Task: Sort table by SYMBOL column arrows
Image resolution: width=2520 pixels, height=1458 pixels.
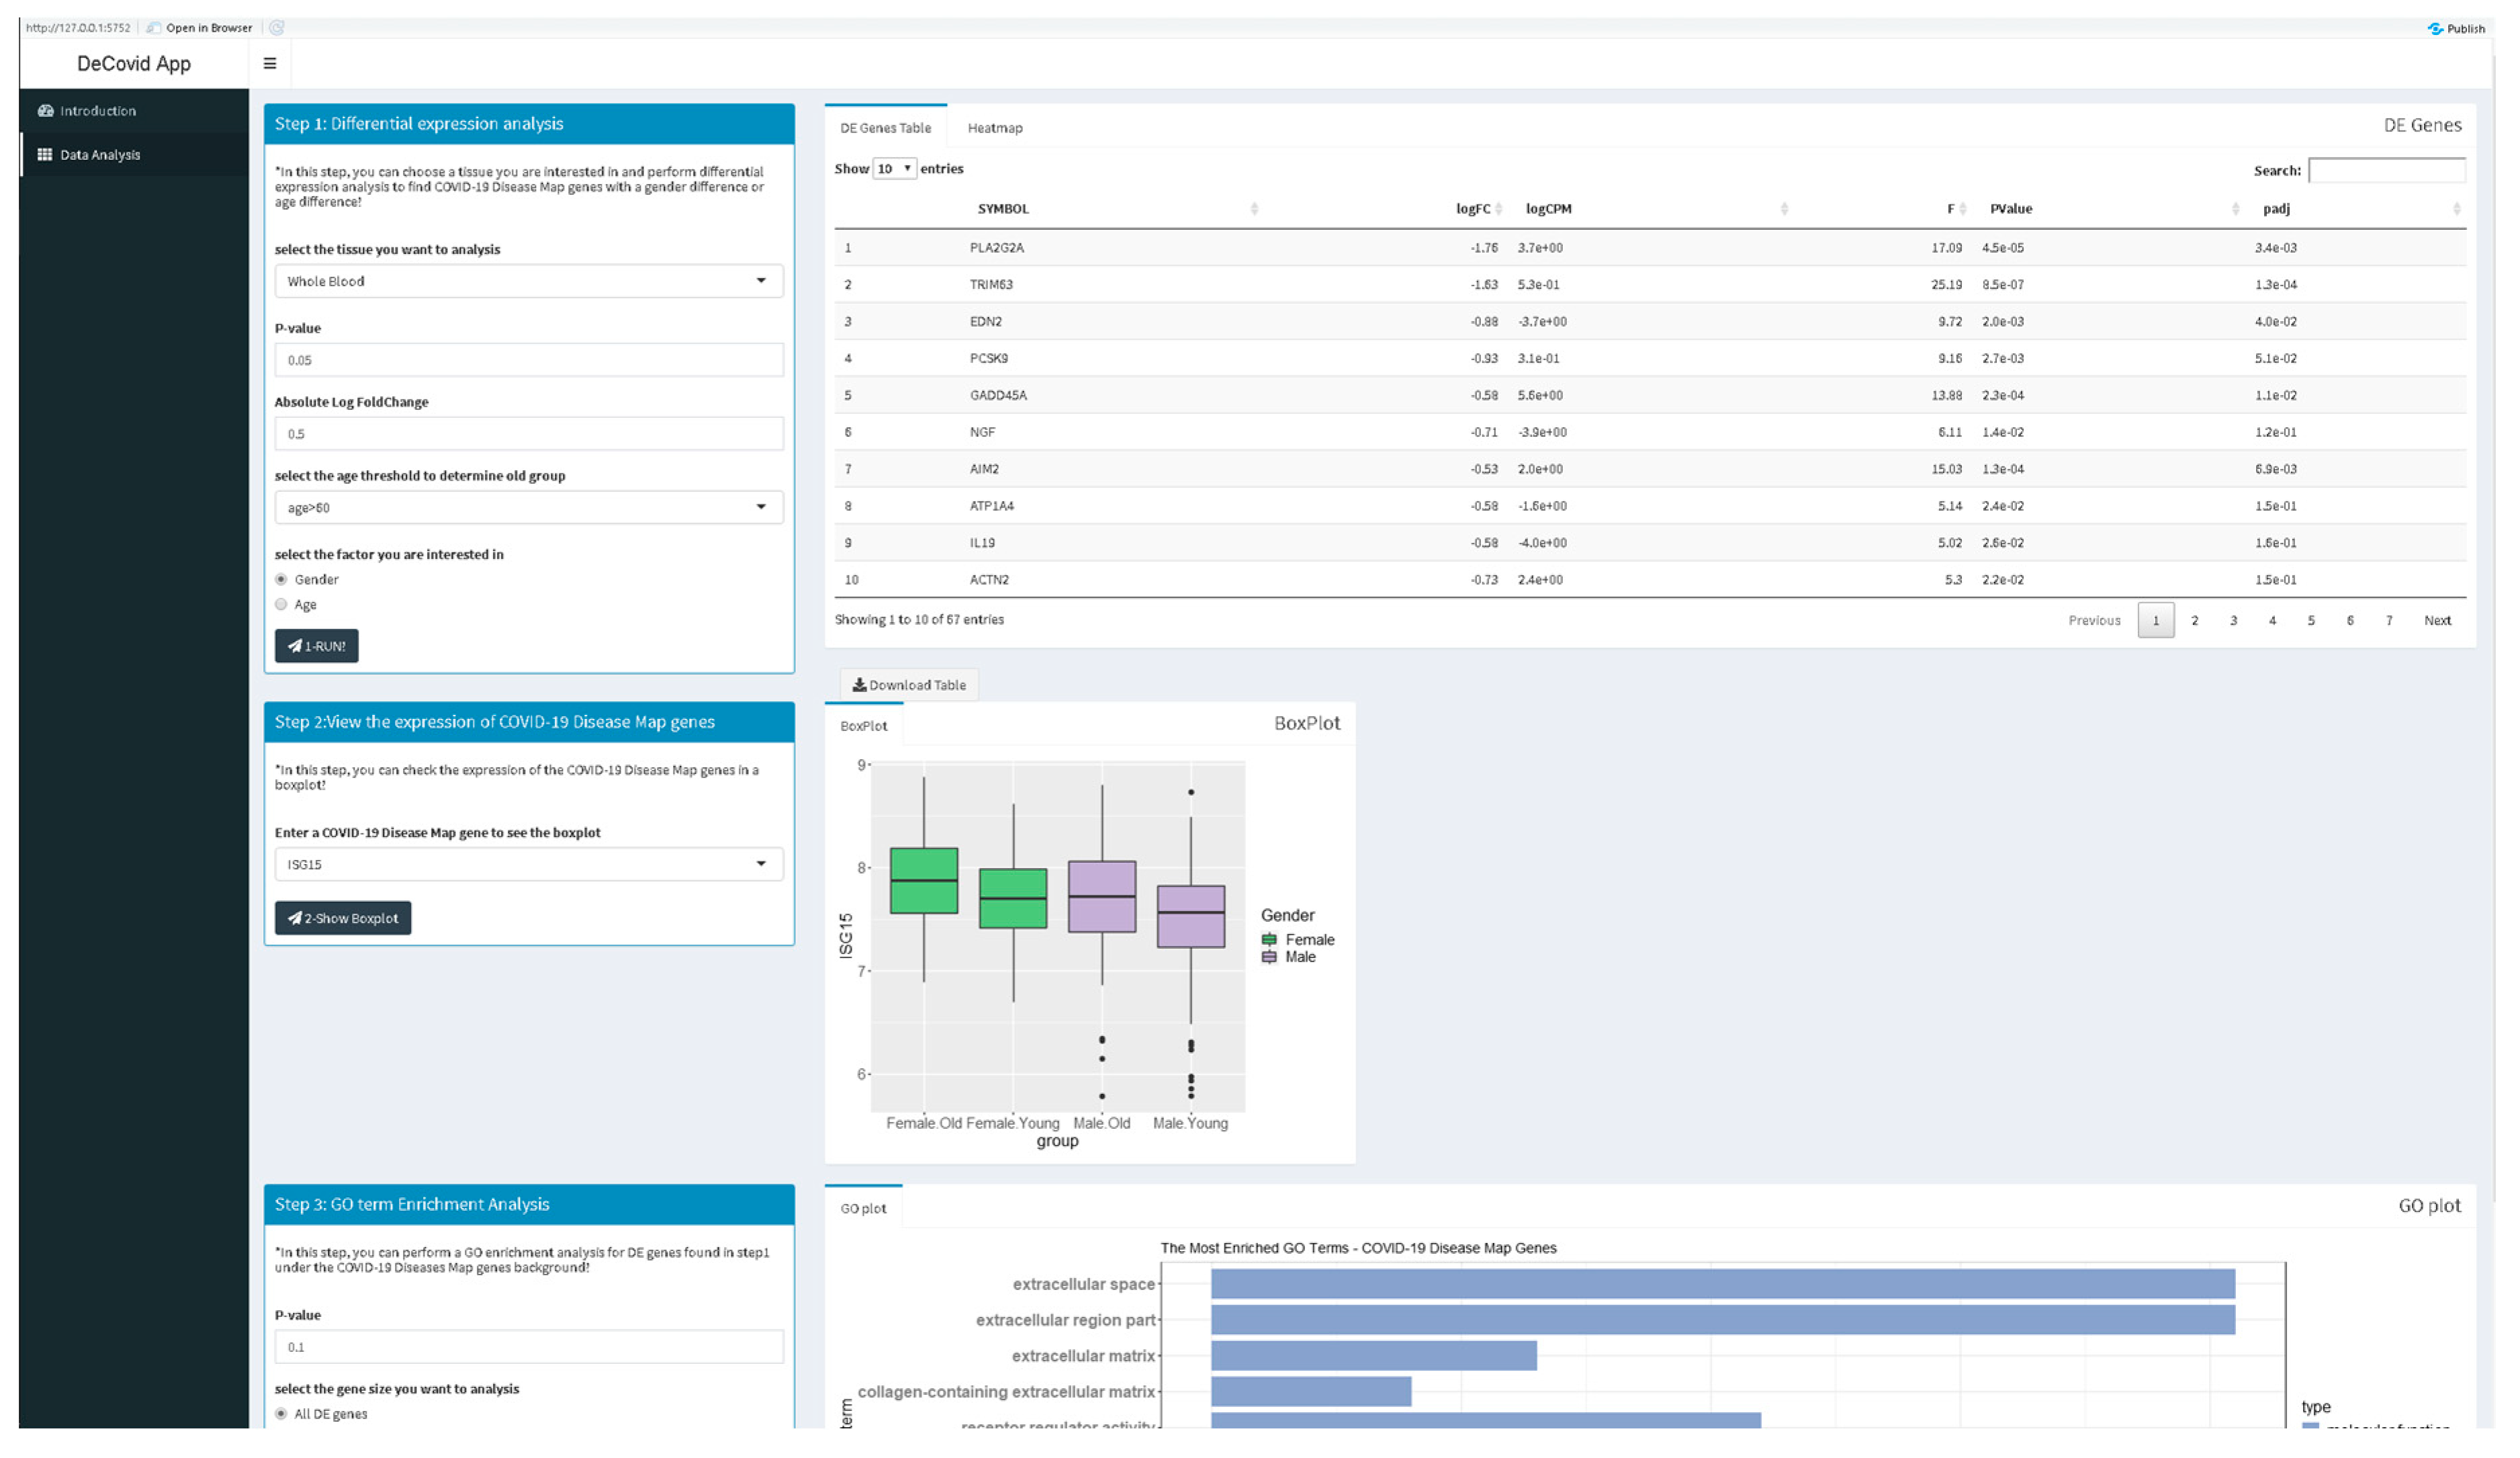Action: 1254,208
